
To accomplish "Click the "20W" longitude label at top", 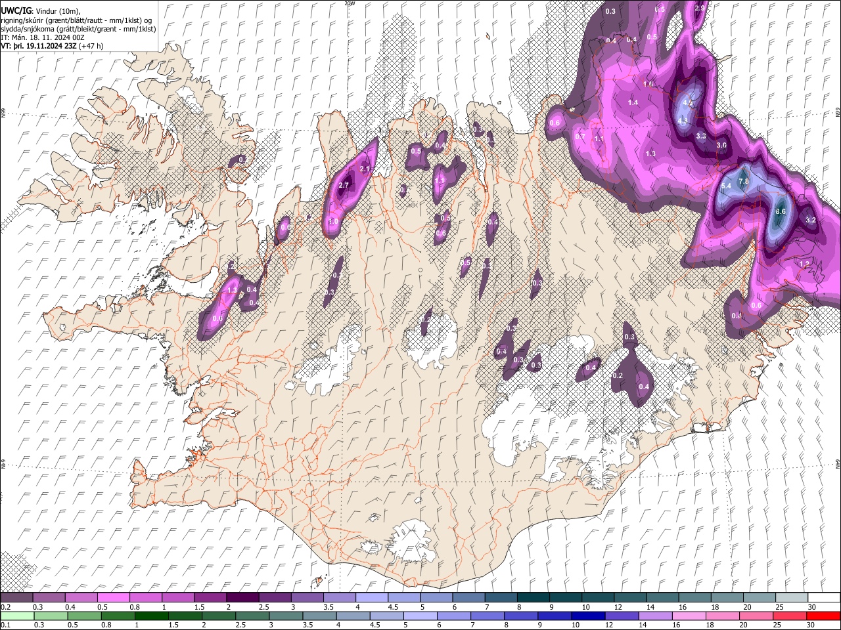I will (350, 3).
